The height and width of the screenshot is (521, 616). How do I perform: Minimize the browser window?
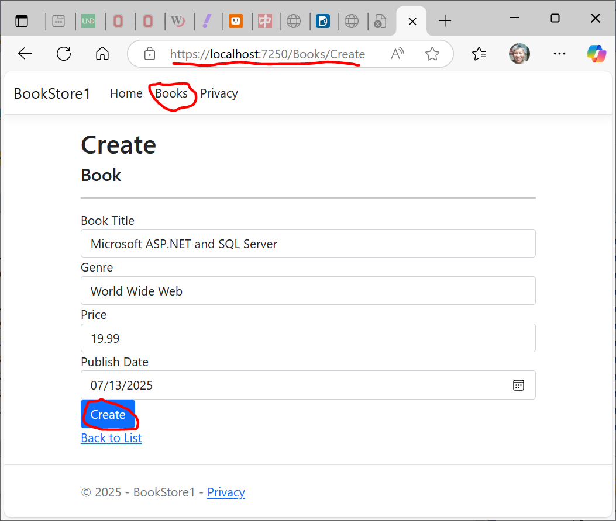[514, 18]
